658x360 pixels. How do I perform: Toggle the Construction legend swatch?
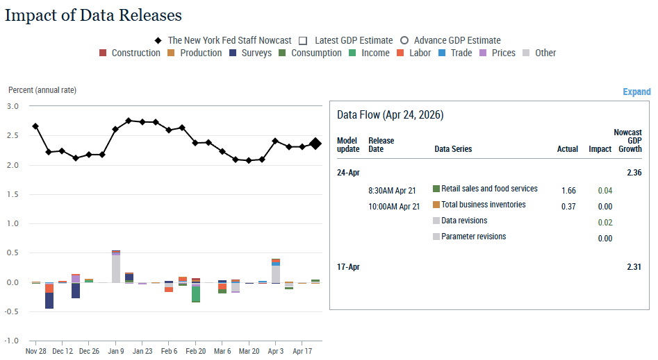pos(104,53)
